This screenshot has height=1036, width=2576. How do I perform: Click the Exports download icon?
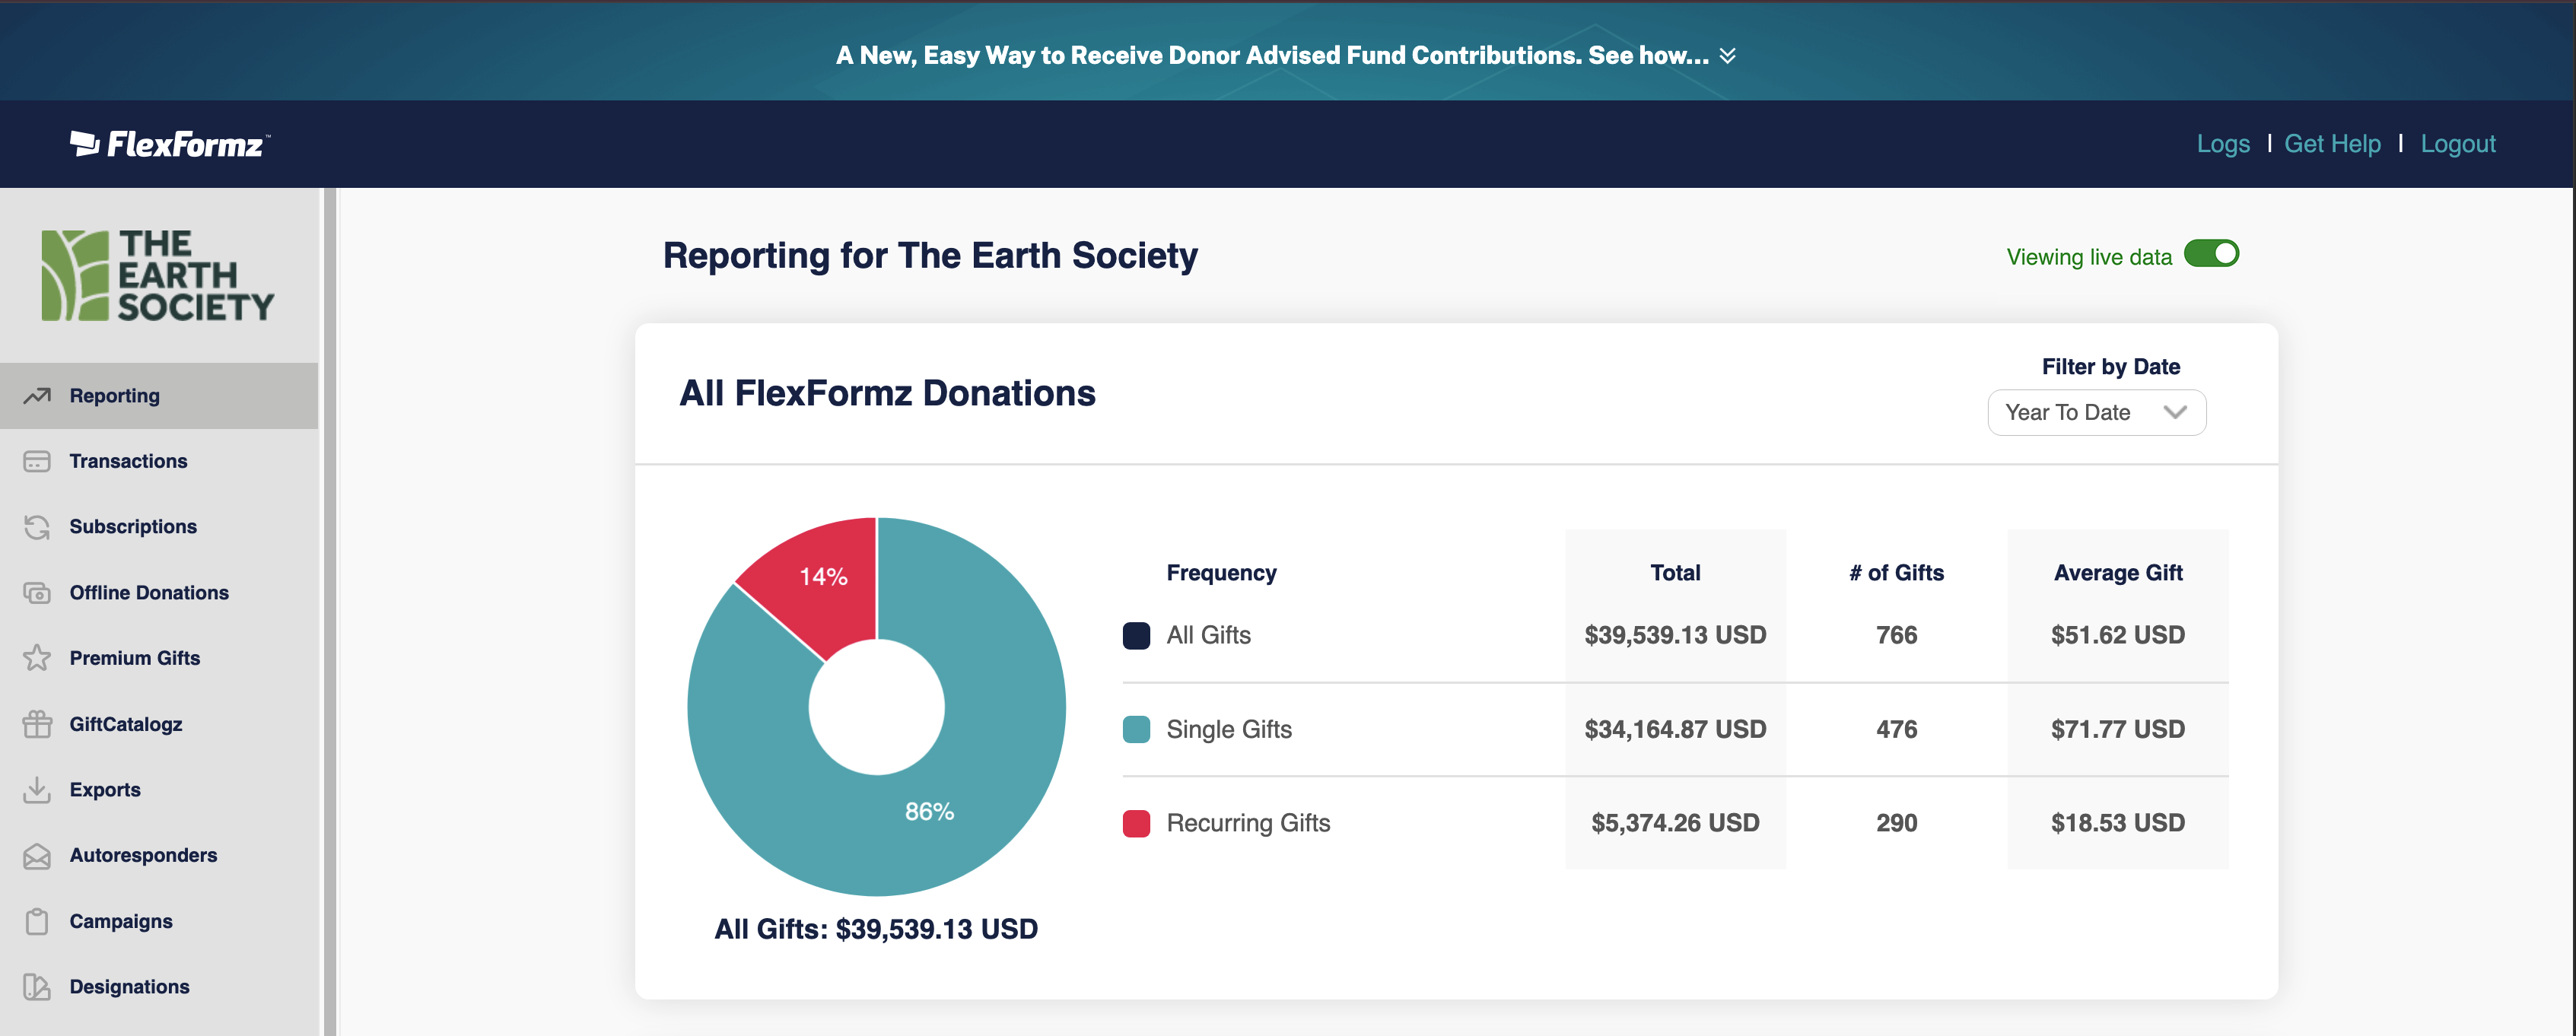[37, 790]
